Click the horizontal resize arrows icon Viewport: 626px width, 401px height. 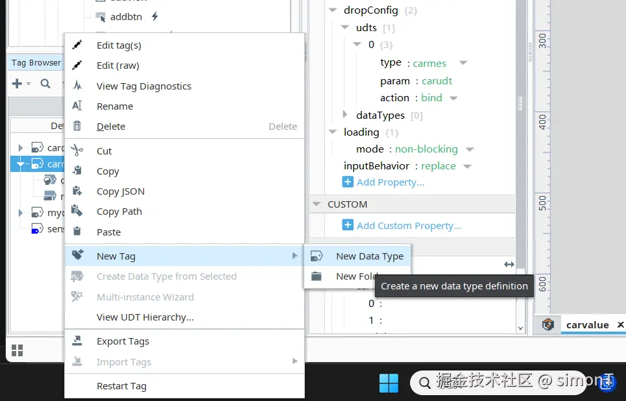(x=509, y=264)
